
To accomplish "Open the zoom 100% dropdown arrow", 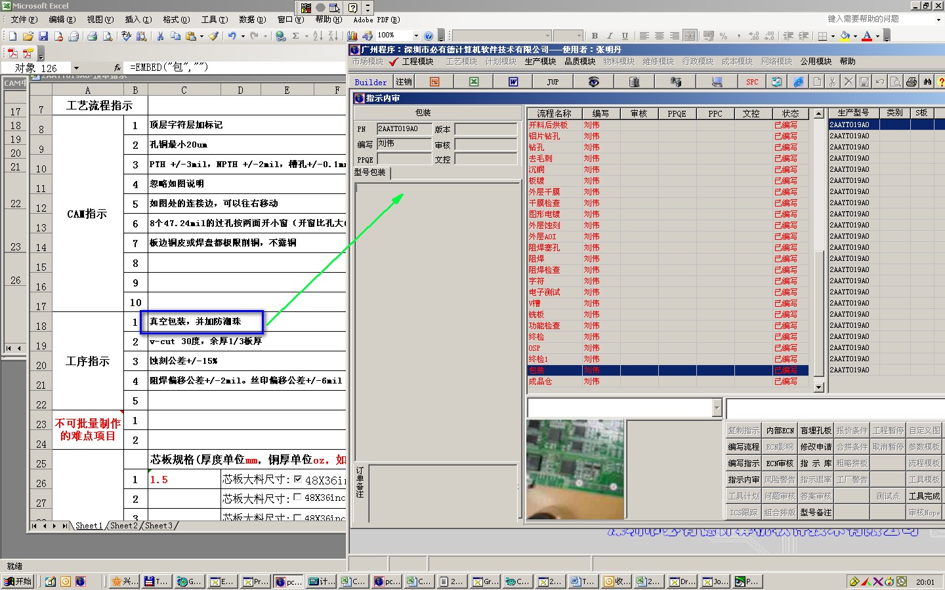I will click(416, 36).
